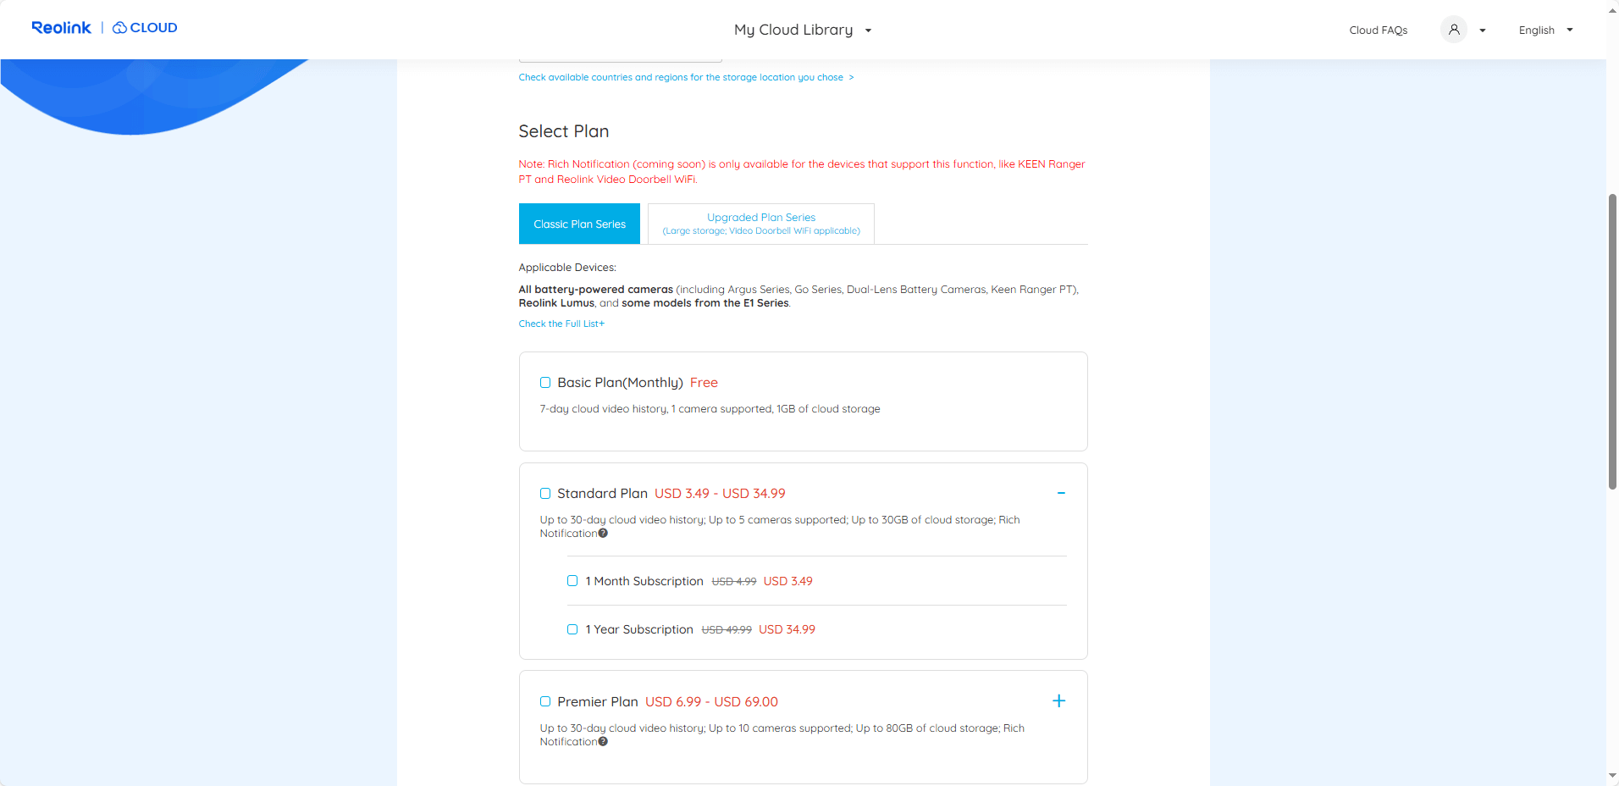
Task: Collapse Standard Plan with the minus icon
Action: [1060, 493]
